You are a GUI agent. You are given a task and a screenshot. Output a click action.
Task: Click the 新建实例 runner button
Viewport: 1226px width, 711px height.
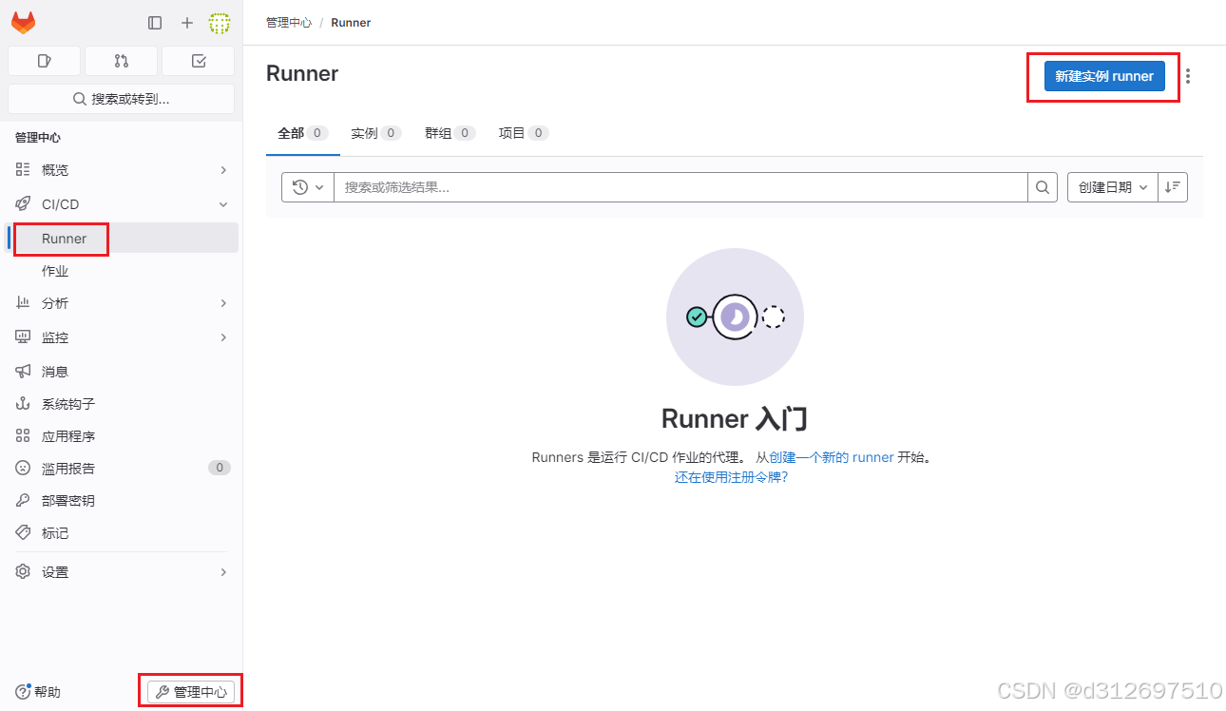(x=1104, y=76)
